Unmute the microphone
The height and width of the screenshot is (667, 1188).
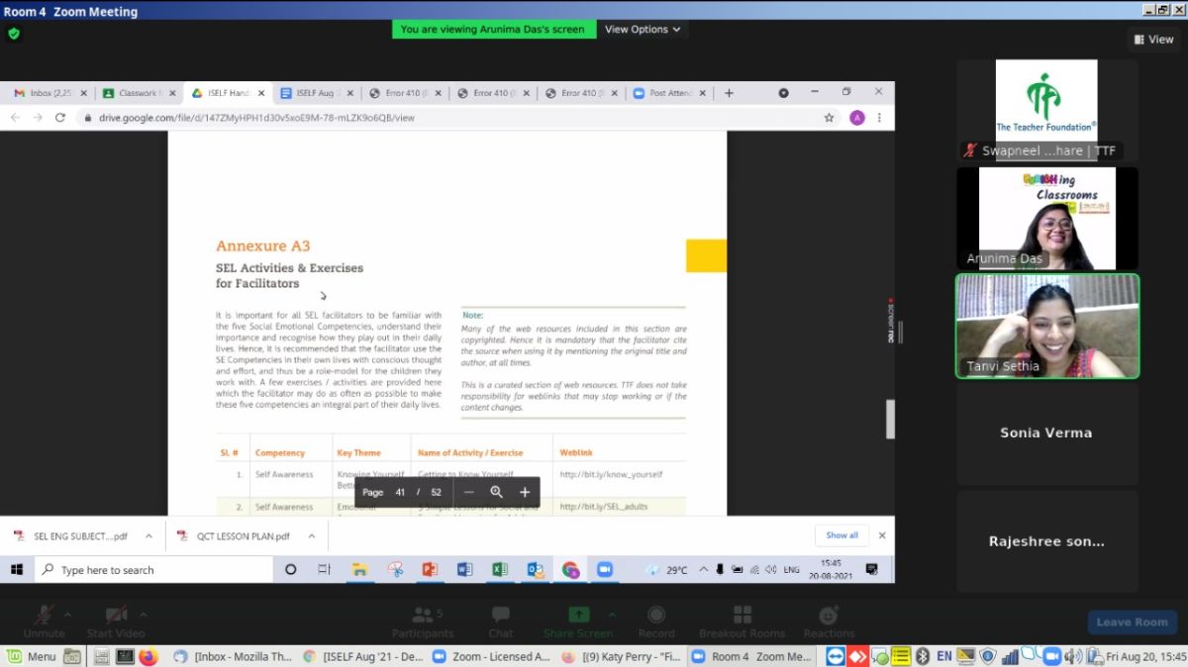coord(44,621)
